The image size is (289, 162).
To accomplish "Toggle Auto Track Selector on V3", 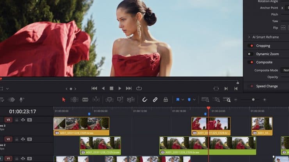I will click(x=23, y=120).
